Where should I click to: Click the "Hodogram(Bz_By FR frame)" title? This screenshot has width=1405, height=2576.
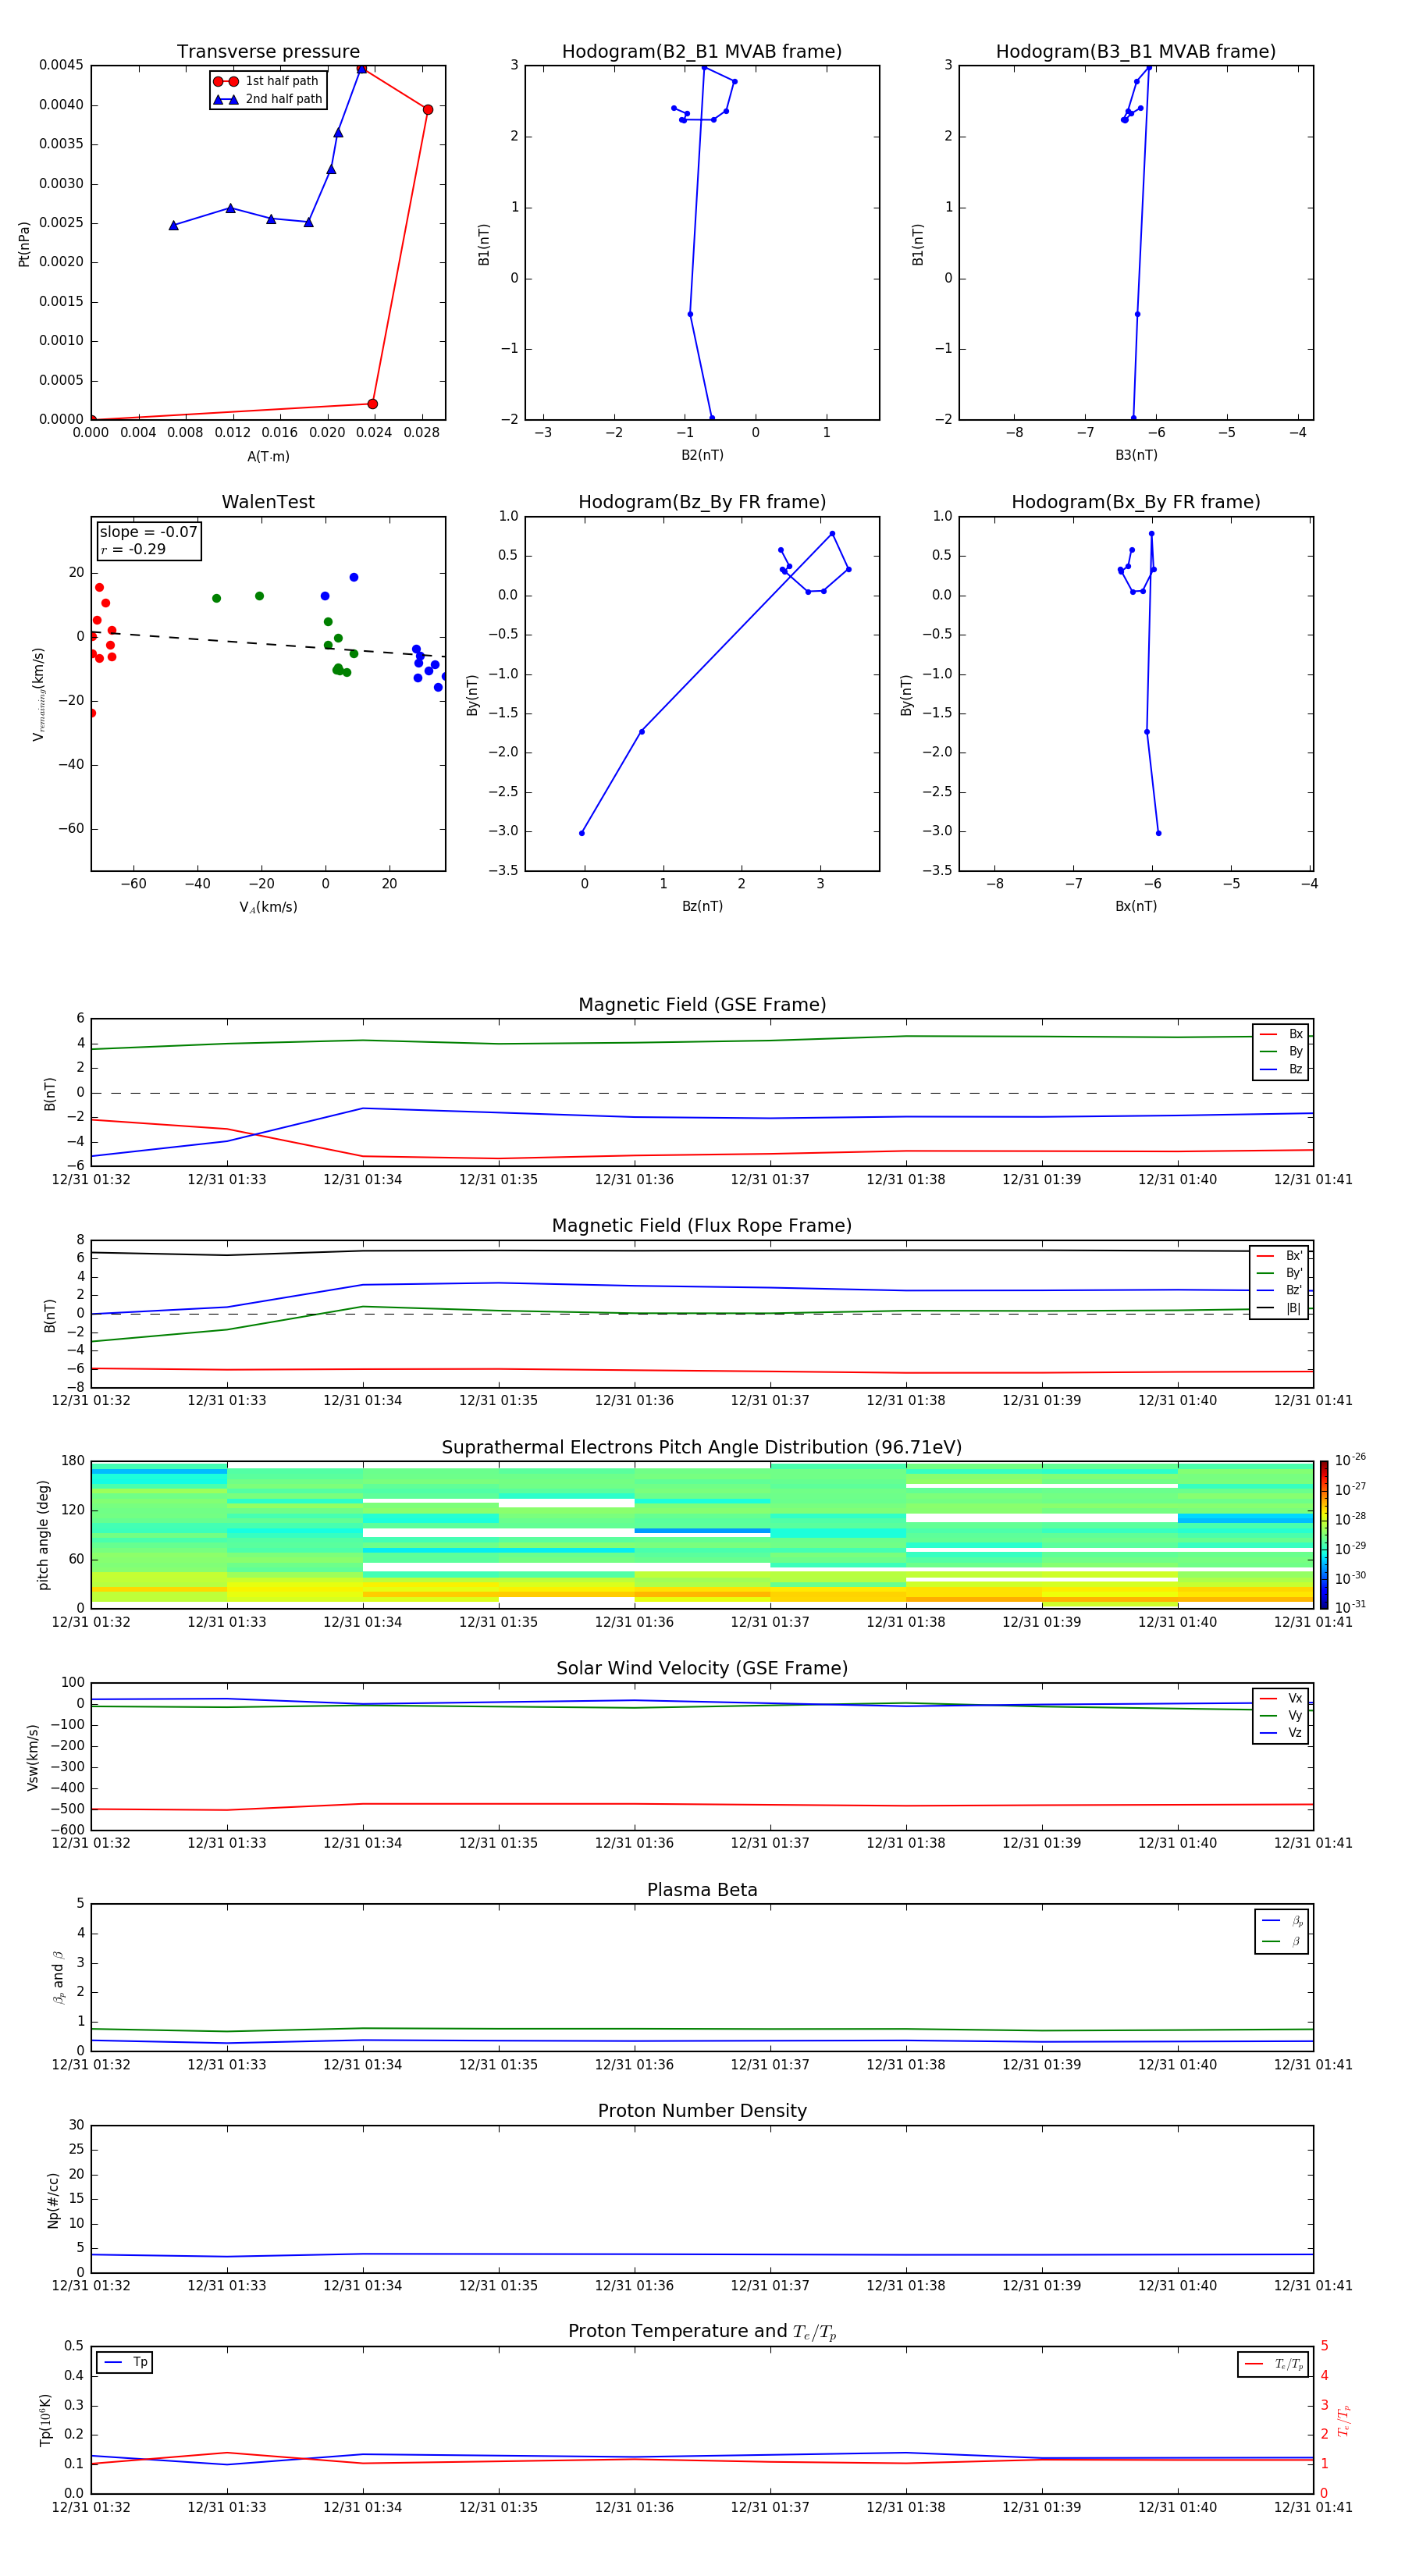(702, 502)
